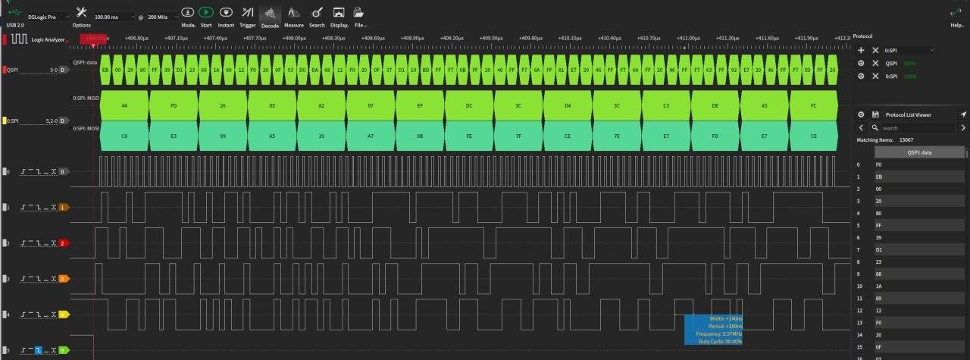Select rising edge trigger on channel 1
This screenshot has width=970, height=360.
pos(24,207)
